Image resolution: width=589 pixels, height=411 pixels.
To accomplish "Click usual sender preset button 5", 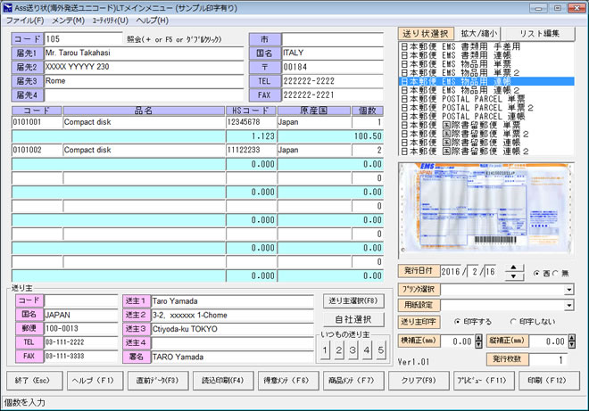I will coord(381,350).
